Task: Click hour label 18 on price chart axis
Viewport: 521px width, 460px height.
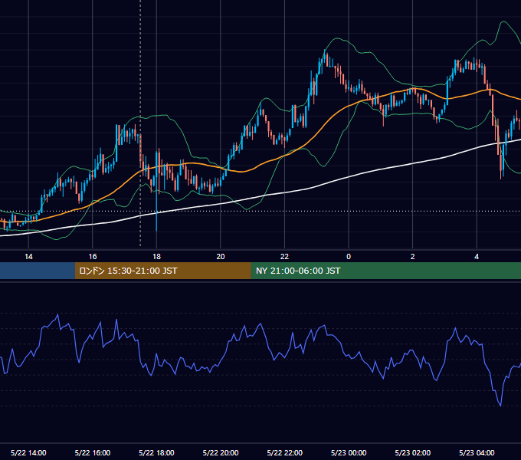Action: (156, 257)
